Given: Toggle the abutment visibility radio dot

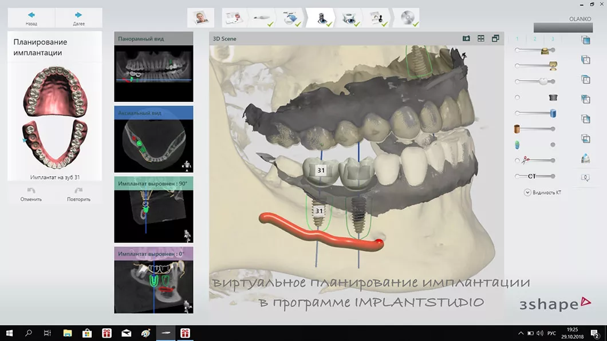Looking at the screenshot, I should [518, 97].
